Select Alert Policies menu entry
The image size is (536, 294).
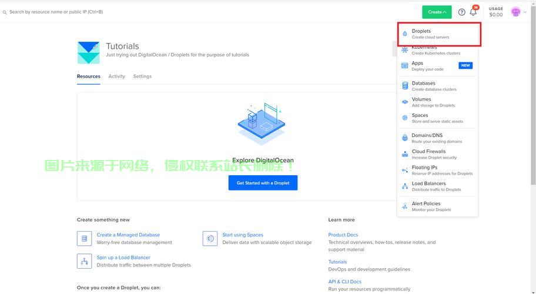(x=437, y=206)
